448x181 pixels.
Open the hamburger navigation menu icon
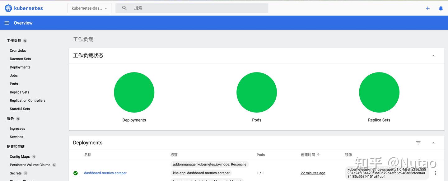(7, 22)
